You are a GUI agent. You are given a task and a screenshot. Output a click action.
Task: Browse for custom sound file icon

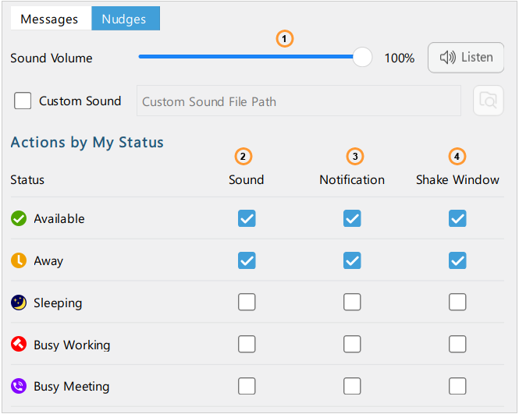pos(489,101)
